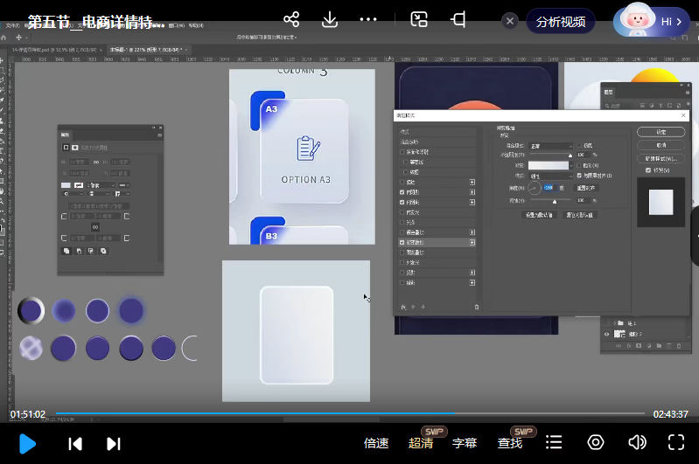The width and height of the screenshot is (699, 464).
Task: Go to the previous video
Action: [x=75, y=443]
